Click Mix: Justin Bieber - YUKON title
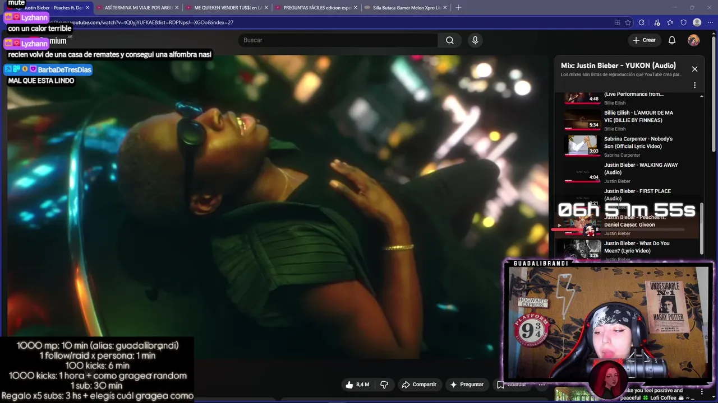The height and width of the screenshot is (403, 718). tap(618, 65)
